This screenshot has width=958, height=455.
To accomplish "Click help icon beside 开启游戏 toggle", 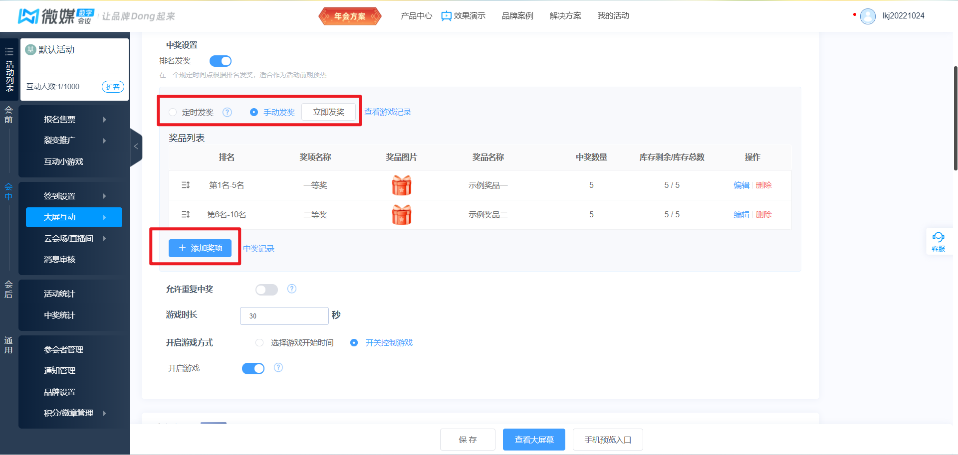I will [278, 368].
